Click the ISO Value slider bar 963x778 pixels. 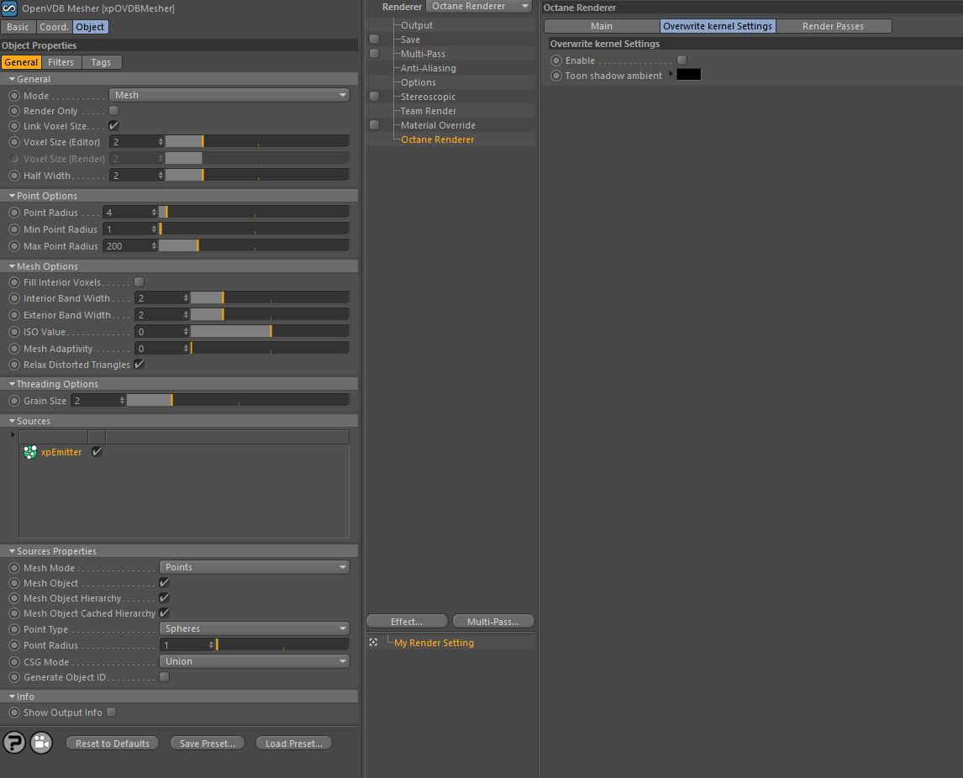click(271, 332)
